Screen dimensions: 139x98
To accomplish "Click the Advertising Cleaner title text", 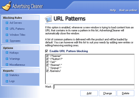I will [x=28, y=6].
